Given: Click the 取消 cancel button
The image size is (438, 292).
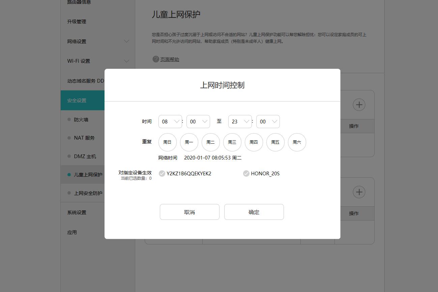Looking at the screenshot, I should [189, 212].
